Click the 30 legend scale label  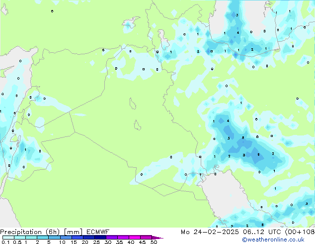(x=108, y=242)
